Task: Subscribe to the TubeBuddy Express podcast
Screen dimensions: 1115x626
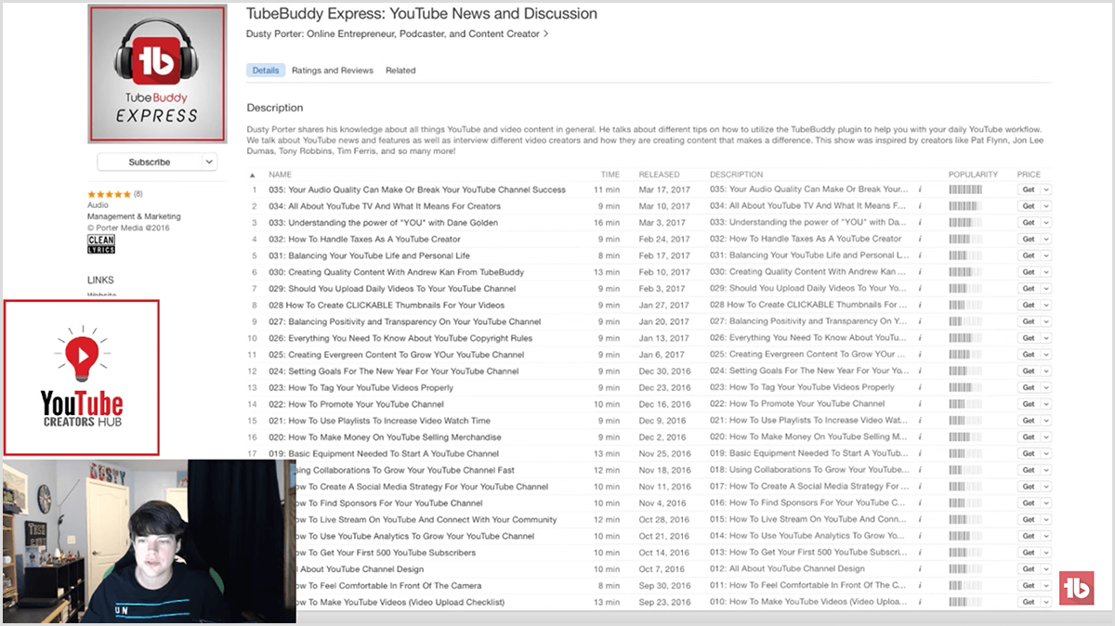Action: point(150,162)
